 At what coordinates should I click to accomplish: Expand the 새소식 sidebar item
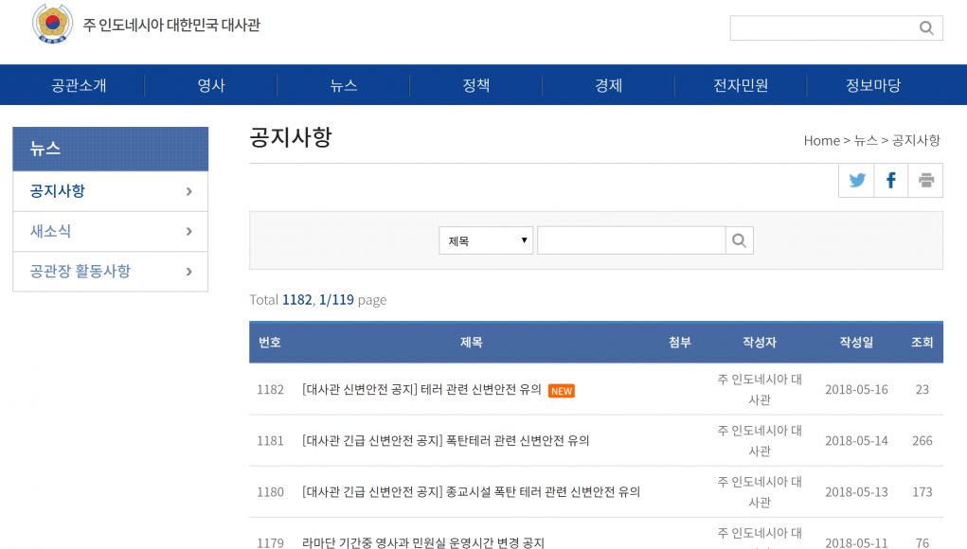point(189,231)
